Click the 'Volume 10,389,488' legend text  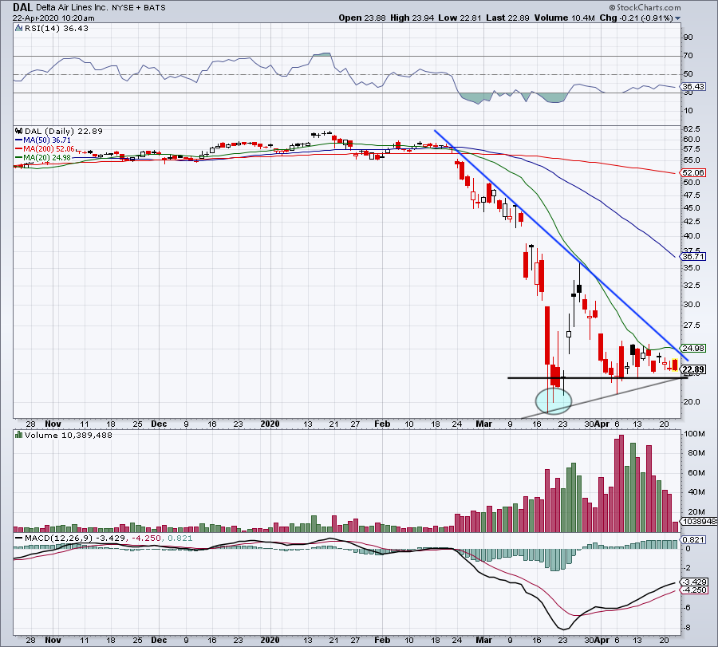(x=69, y=435)
